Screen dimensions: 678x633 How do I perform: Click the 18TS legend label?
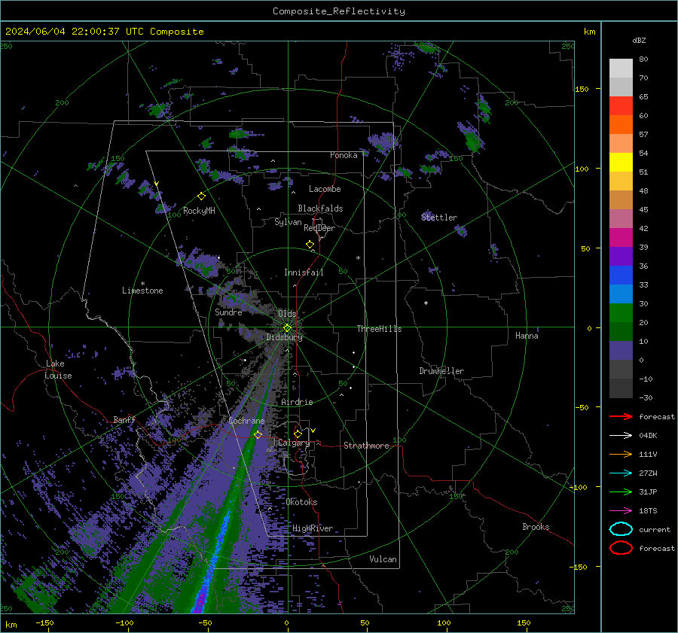(648, 511)
